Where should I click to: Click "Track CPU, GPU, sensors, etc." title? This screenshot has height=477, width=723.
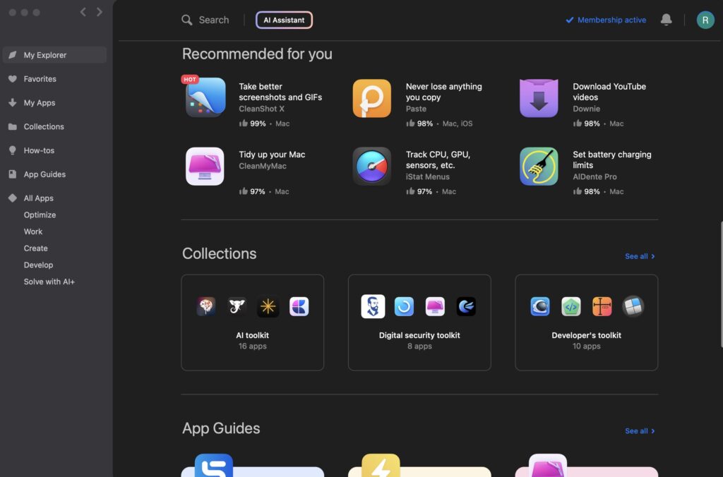click(x=438, y=159)
